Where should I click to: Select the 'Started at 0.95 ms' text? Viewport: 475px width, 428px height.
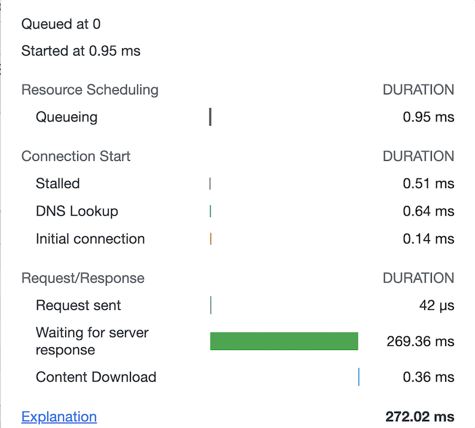click(81, 51)
